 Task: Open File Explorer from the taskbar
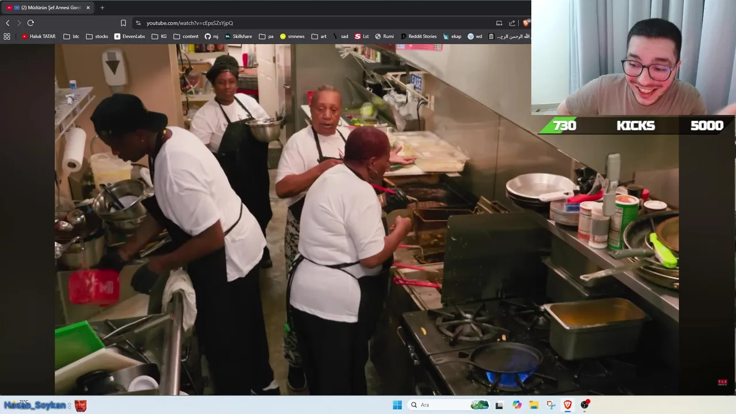point(534,405)
